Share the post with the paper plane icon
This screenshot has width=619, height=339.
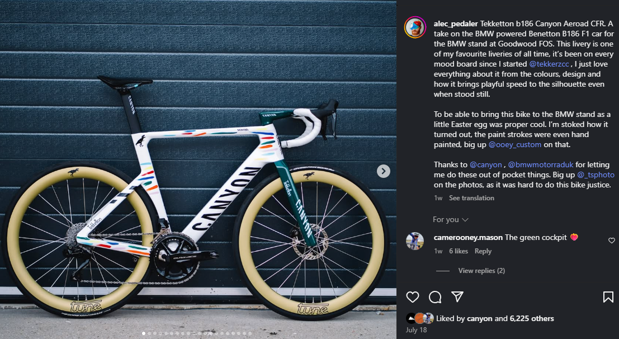click(x=457, y=297)
